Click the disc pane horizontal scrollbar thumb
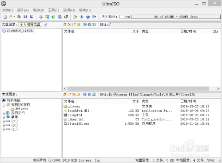The image size is (222, 163). pos(138,88)
